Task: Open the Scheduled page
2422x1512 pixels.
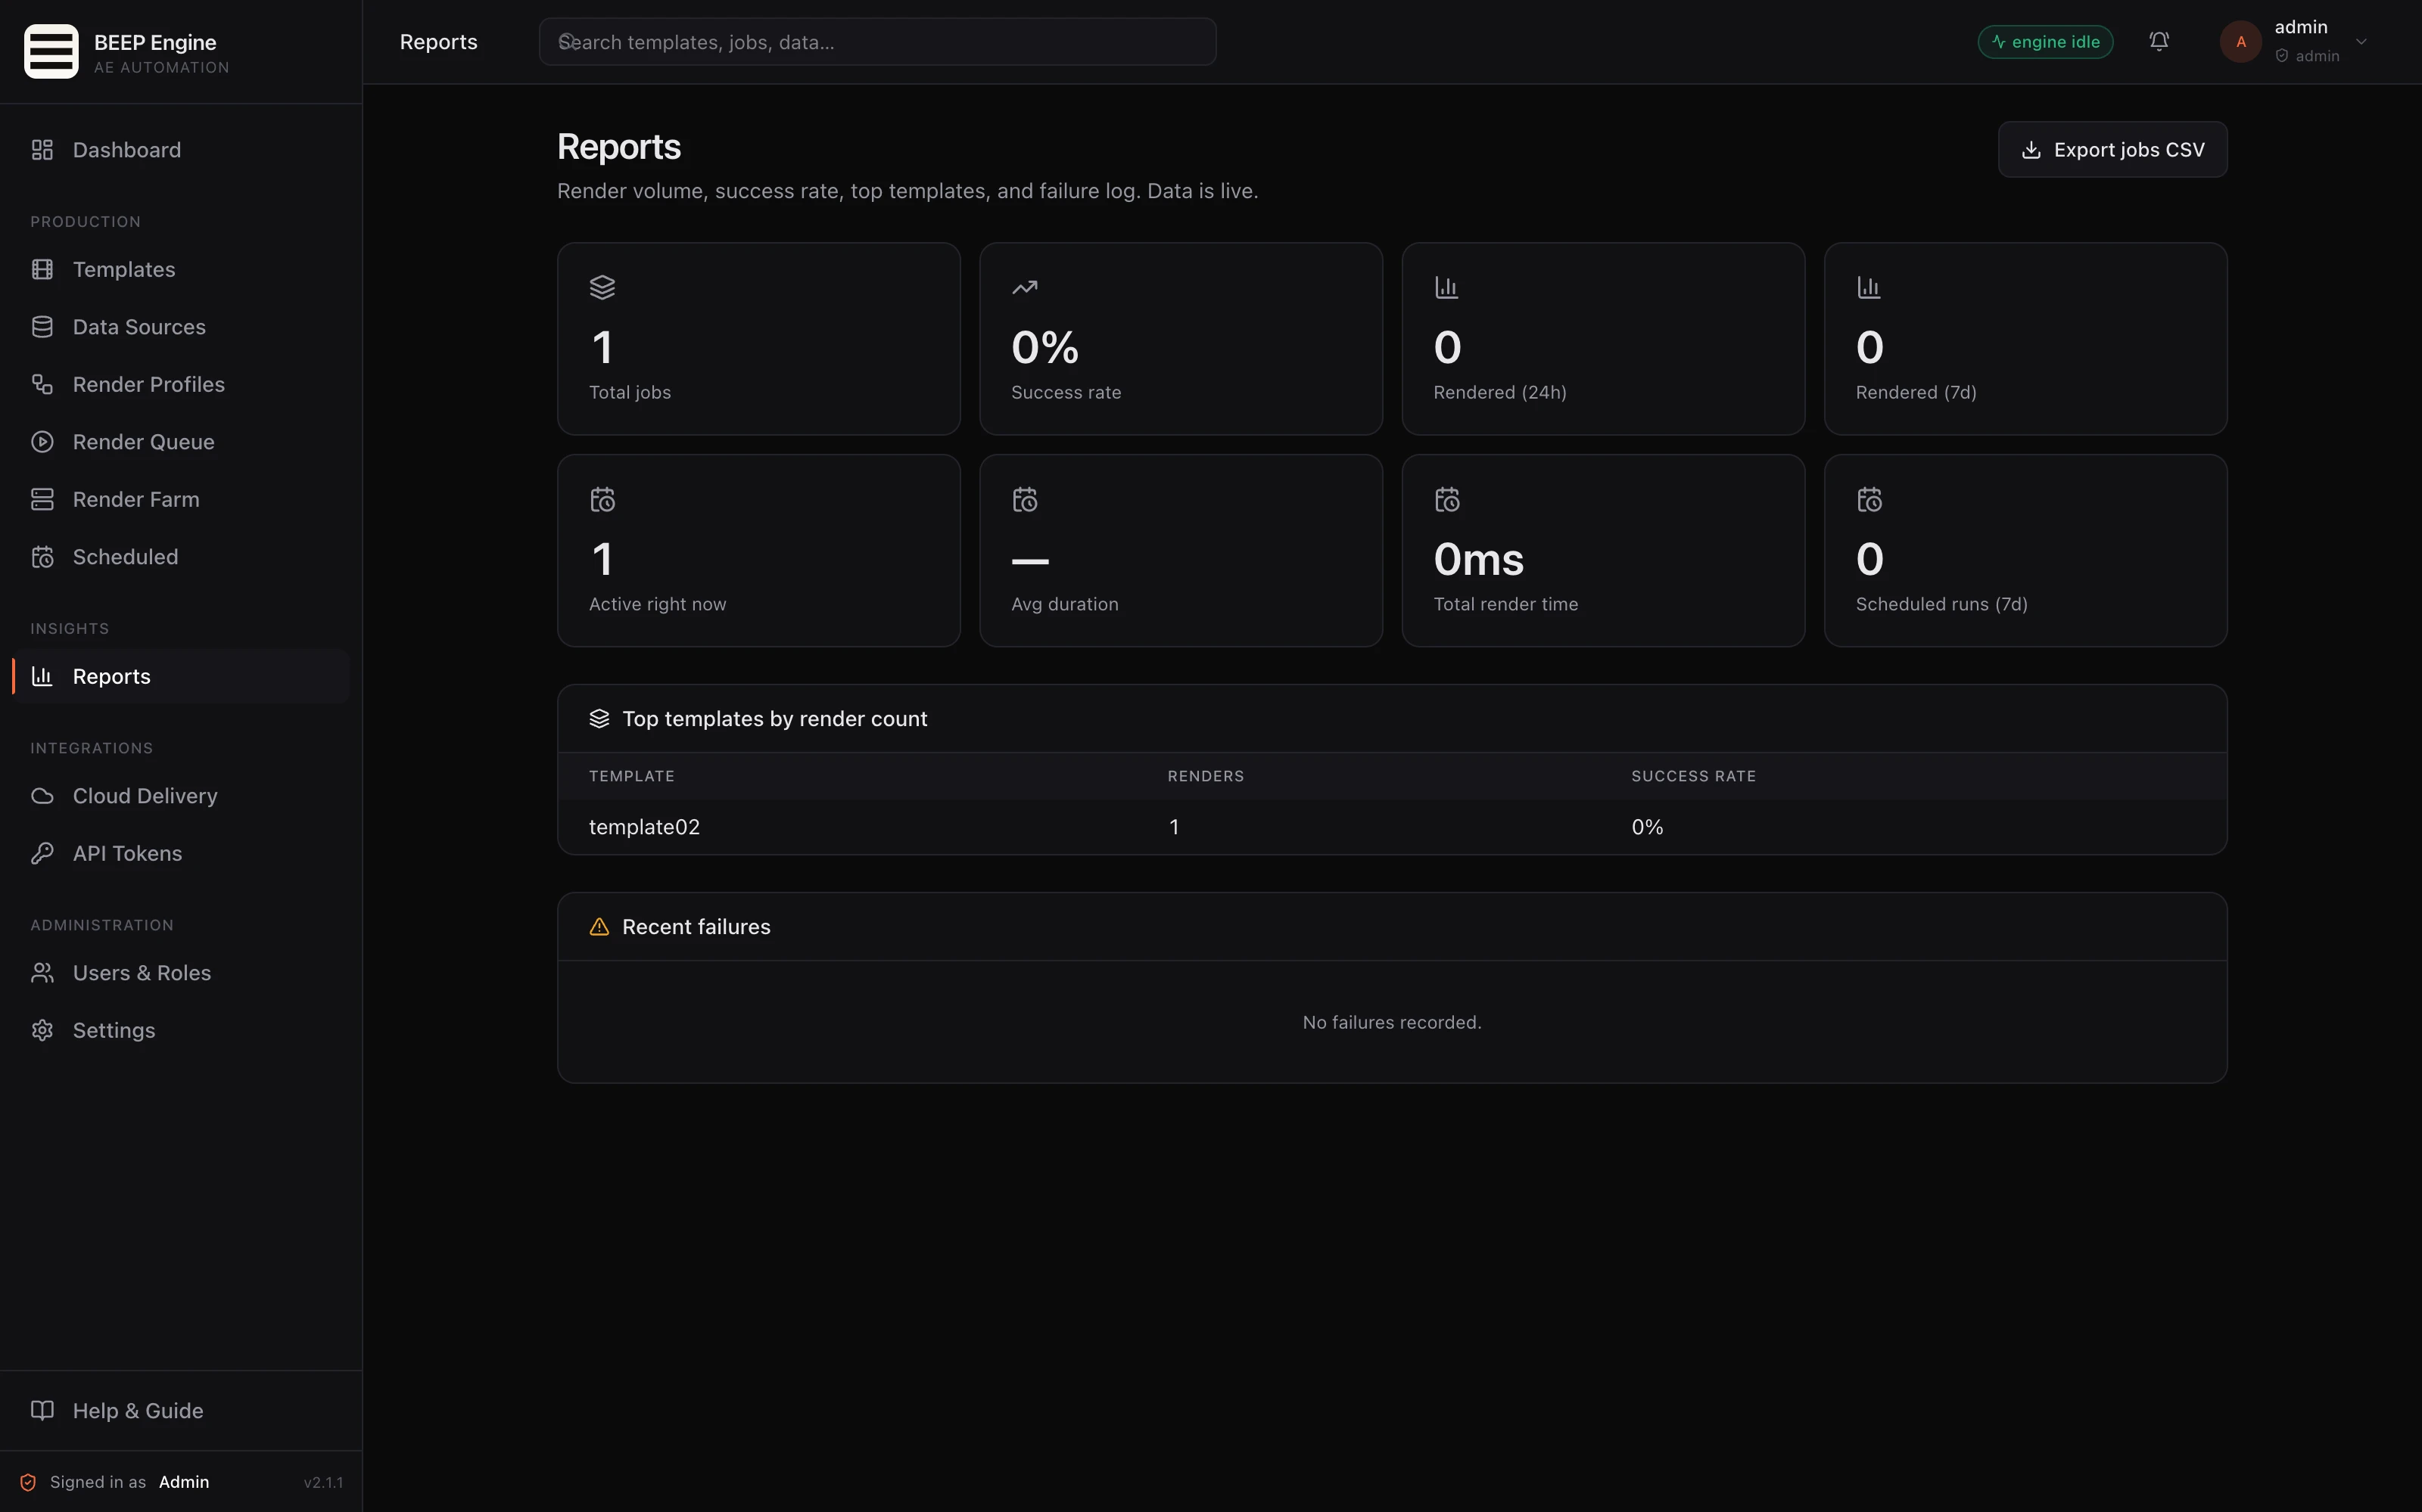Action: point(180,557)
